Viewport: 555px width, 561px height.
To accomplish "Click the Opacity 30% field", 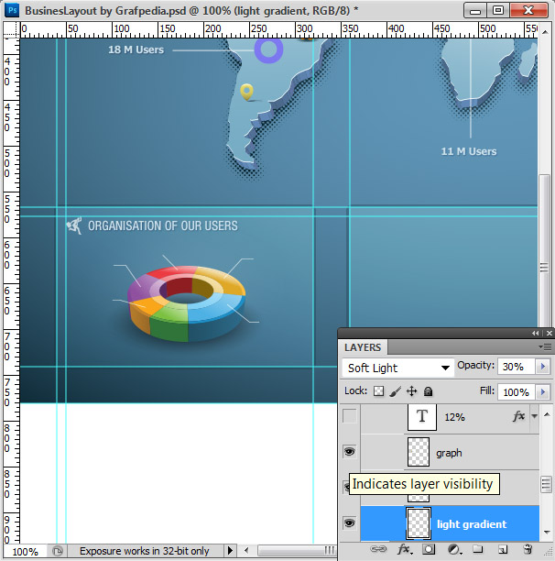I will click(516, 367).
